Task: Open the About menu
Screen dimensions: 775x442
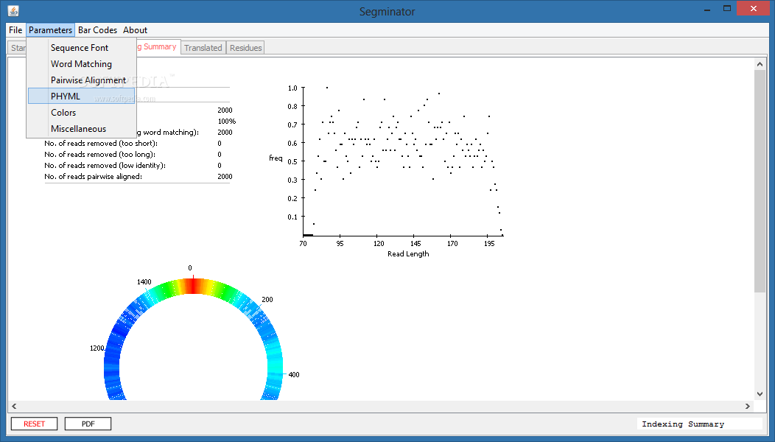Action: (135, 30)
